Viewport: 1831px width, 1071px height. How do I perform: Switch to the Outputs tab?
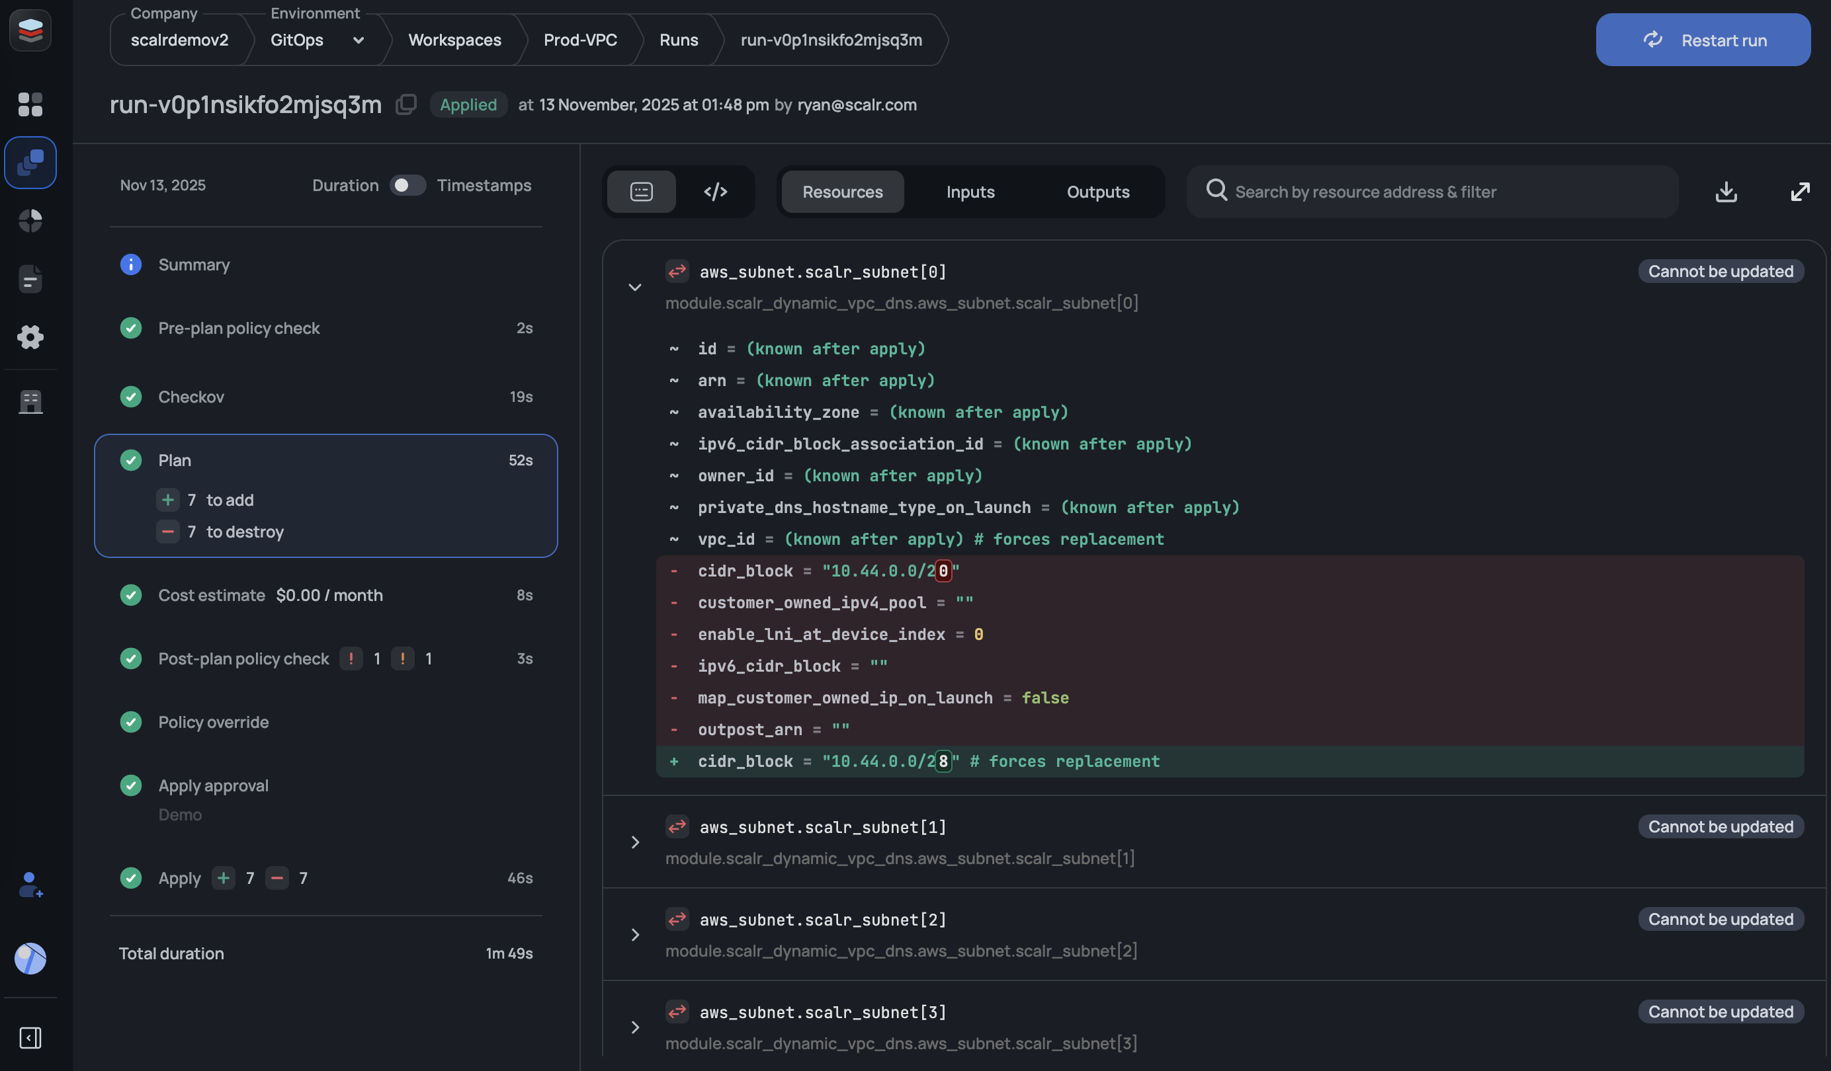[x=1097, y=192]
